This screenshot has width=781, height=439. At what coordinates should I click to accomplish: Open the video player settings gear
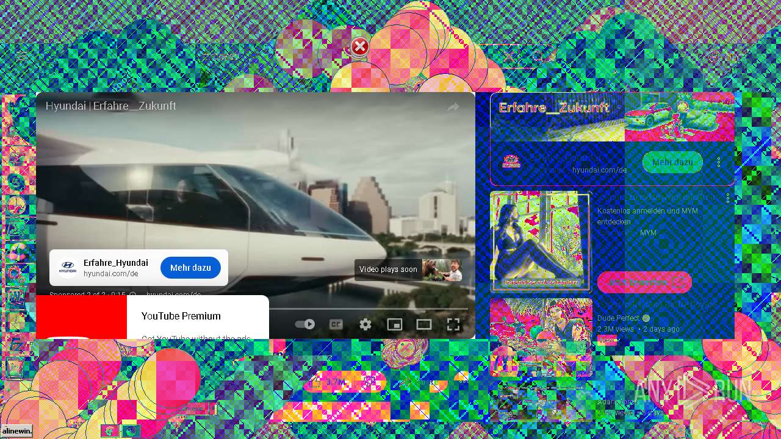(365, 324)
